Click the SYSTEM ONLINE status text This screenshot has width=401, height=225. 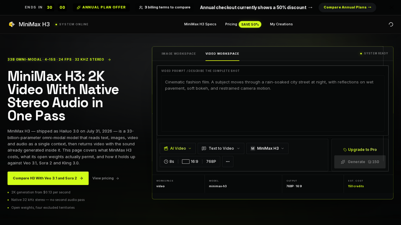tap(74, 24)
